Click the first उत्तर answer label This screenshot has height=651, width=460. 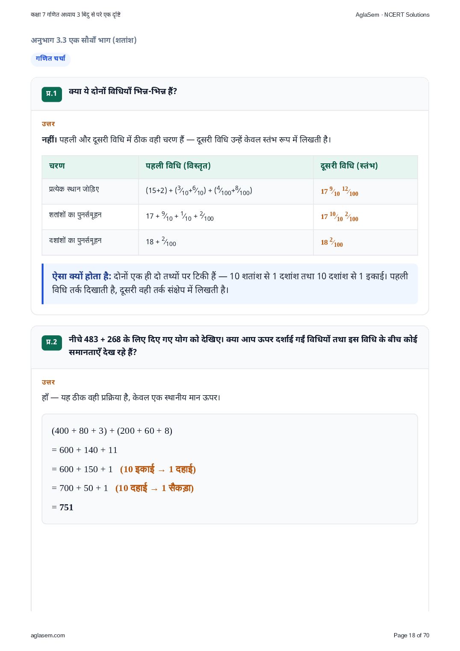coord(48,124)
